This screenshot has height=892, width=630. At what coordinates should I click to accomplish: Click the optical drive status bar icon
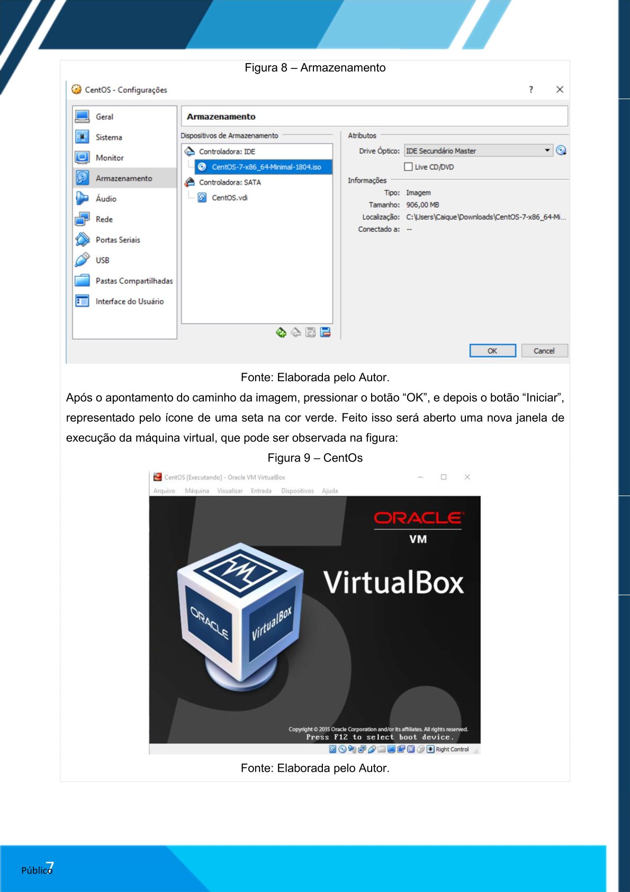343,749
